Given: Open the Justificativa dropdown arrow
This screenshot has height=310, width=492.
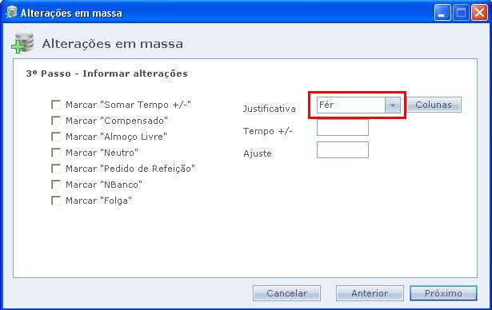Looking at the screenshot, I should point(393,105).
